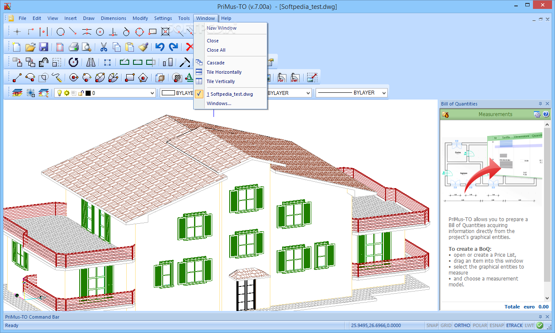555x333 pixels.
Task: Open the Modify menu
Action: (x=140, y=18)
